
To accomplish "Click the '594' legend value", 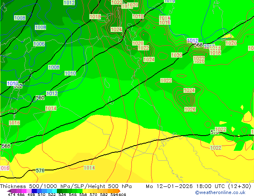I will coord(114,194).
